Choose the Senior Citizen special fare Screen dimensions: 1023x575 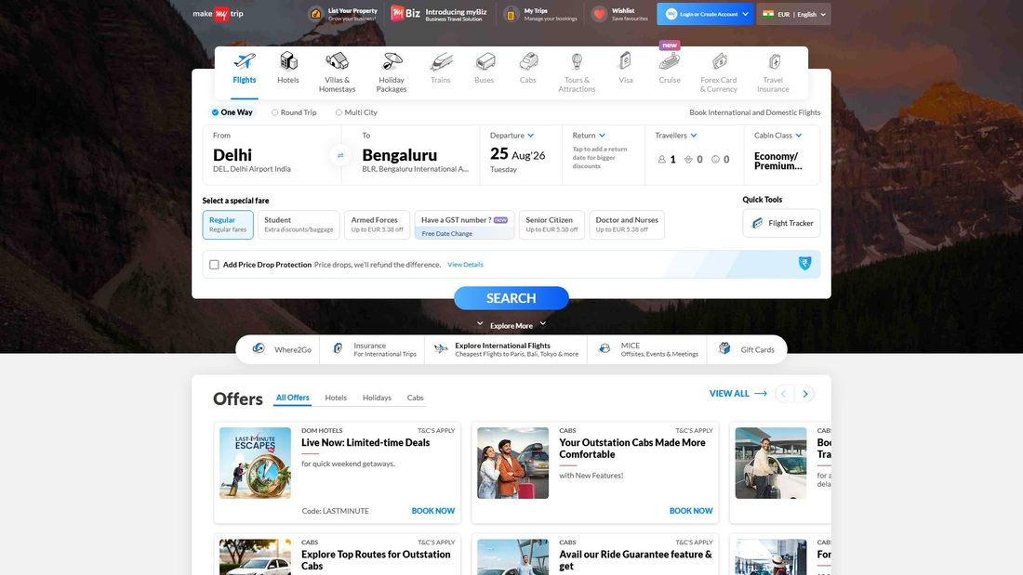[x=551, y=224]
